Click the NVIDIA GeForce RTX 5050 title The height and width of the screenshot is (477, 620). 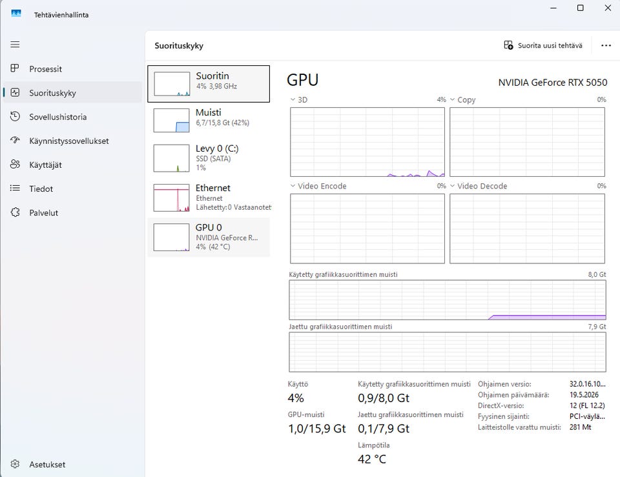point(552,82)
